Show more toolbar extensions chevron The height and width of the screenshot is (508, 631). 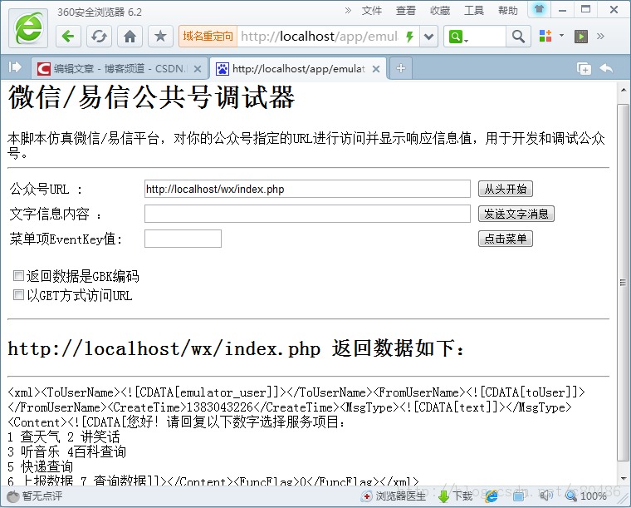(x=600, y=36)
